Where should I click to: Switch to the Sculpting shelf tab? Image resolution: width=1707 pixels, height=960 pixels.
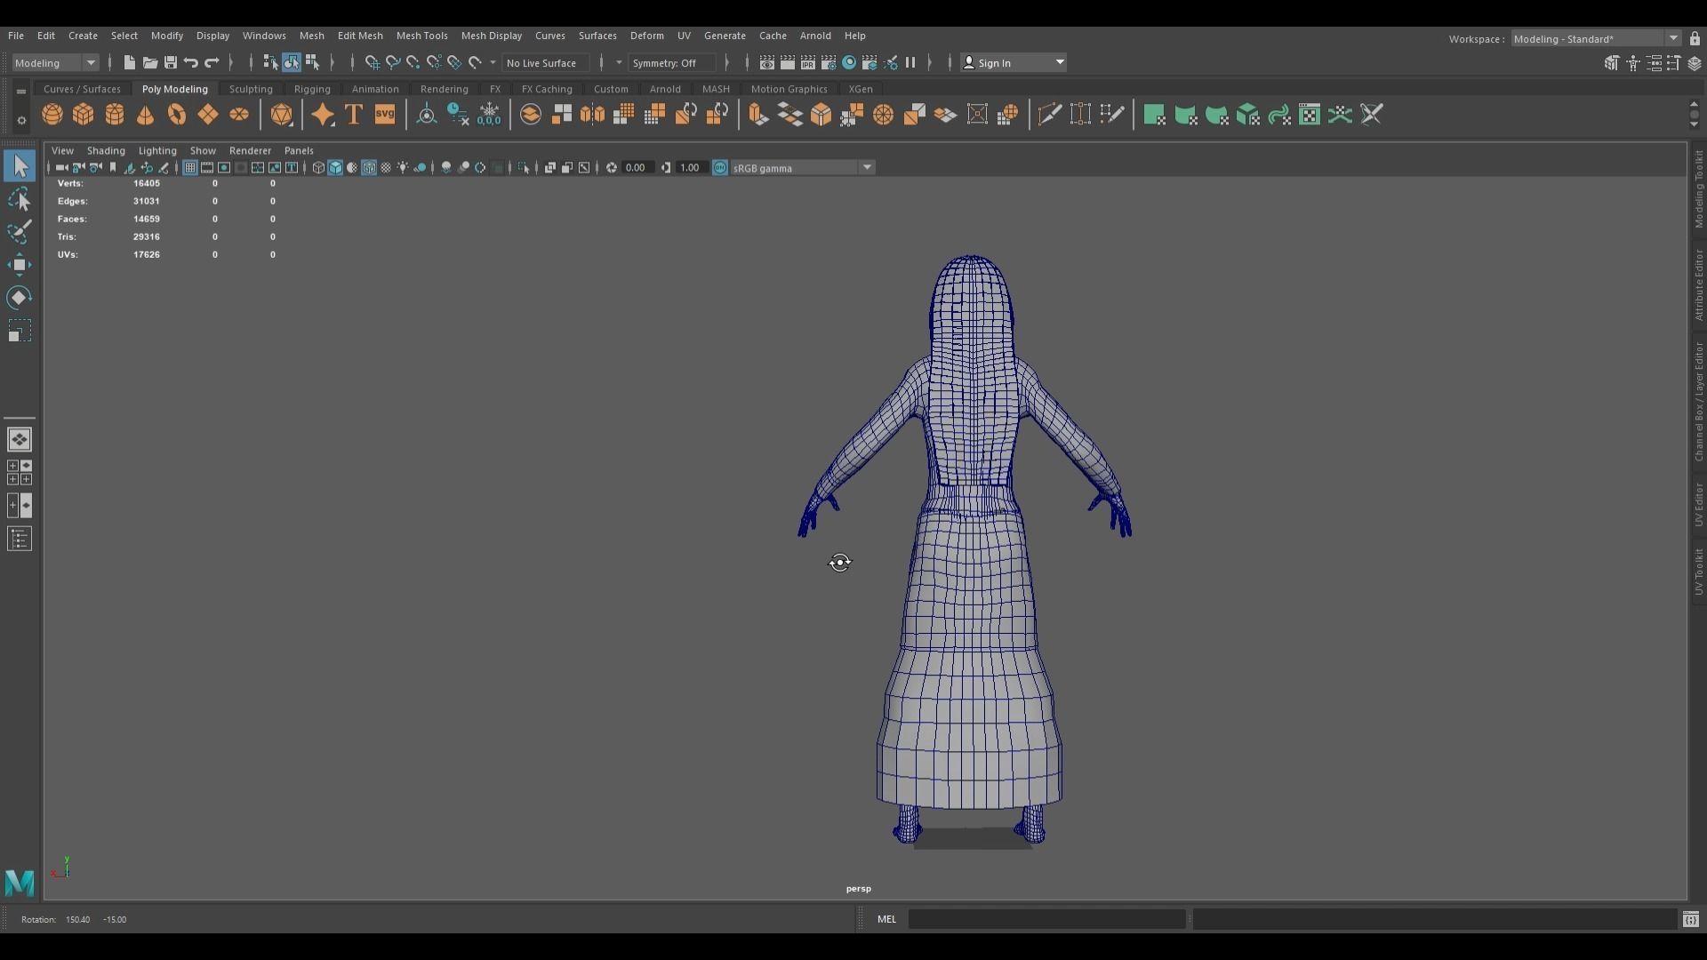pos(251,89)
